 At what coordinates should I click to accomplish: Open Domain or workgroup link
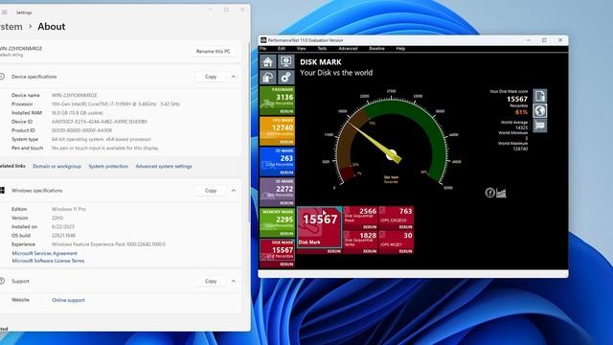click(x=57, y=166)
